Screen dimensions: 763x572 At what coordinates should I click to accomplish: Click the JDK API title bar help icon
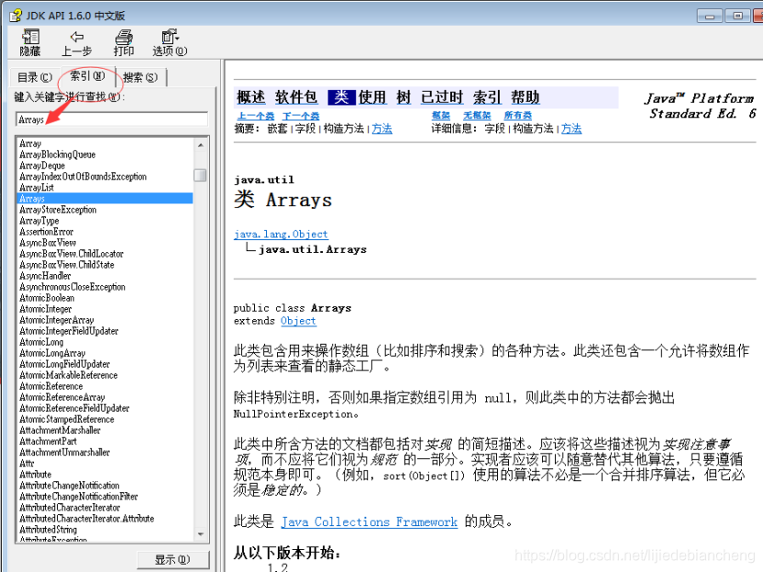pos(16,16)
